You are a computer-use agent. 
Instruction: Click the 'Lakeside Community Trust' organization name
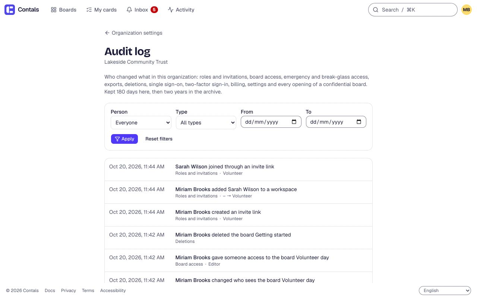(136, 62)
